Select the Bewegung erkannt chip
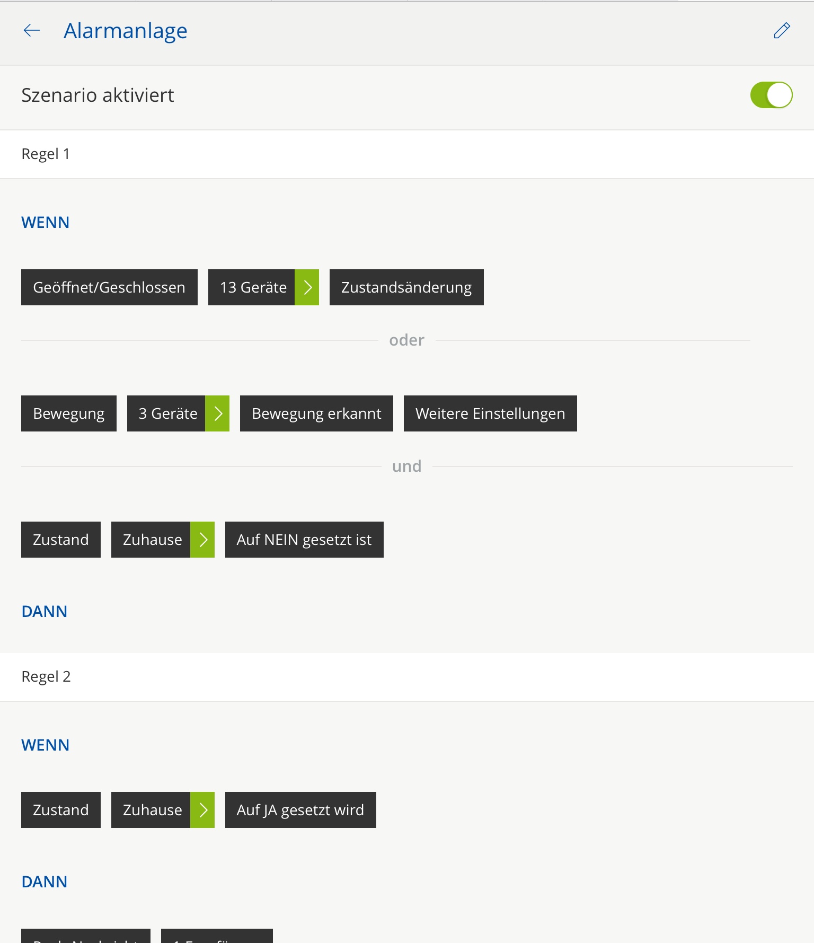Image resolution: width=814 pixels, height=943 pixels. click(x=316, y=413)
